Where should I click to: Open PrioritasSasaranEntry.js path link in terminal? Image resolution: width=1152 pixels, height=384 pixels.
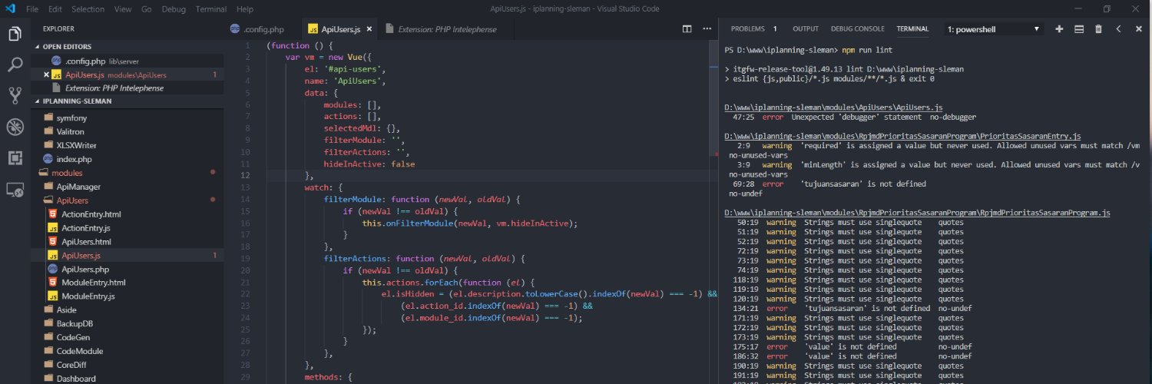[x=902, y=136]
